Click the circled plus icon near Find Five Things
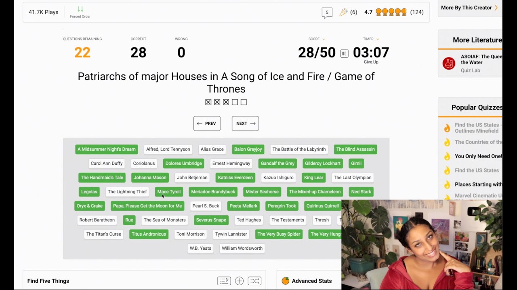517x290 pixels. click(x=239, y=281)
